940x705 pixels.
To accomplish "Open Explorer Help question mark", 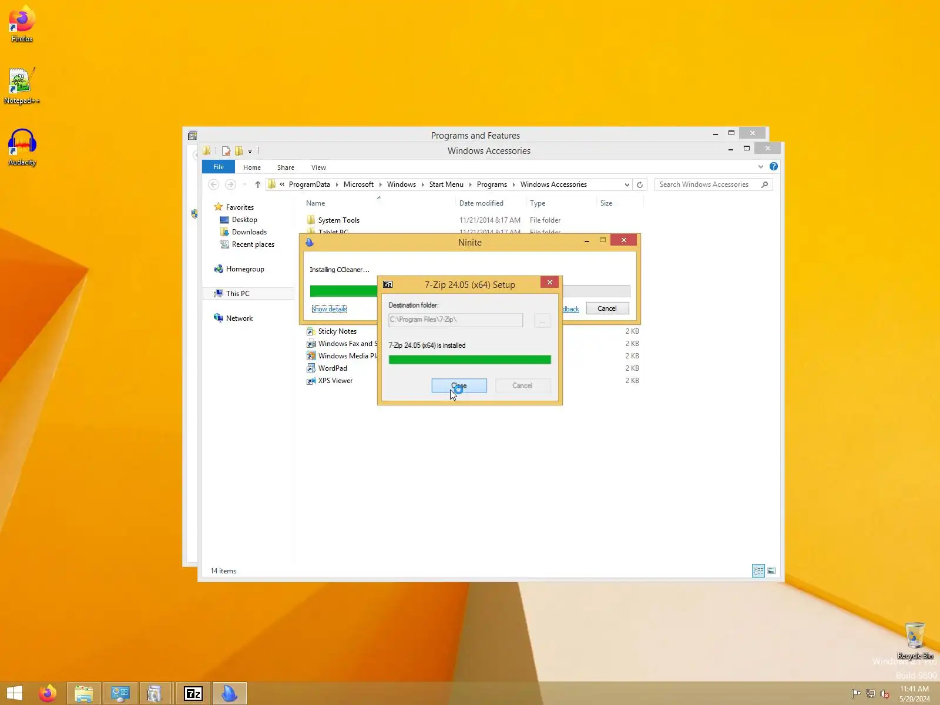I will pos(774,167).
